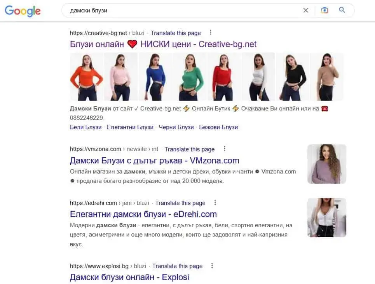Open 'Елегантни дамски блузи - eDrehi.com' result

point(143,214)
